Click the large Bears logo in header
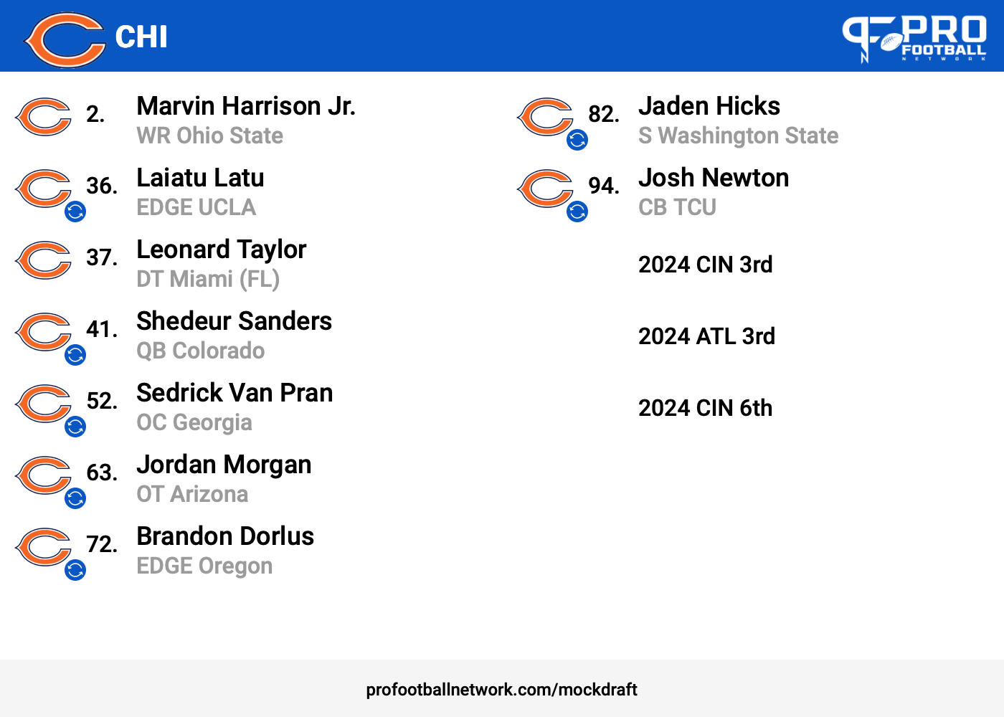This screenshot has width=1004, height=717. 65,40
